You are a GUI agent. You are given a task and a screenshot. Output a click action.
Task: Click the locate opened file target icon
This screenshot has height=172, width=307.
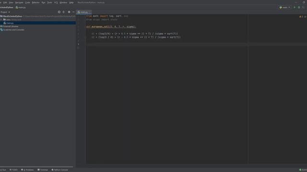coord(59,12)
